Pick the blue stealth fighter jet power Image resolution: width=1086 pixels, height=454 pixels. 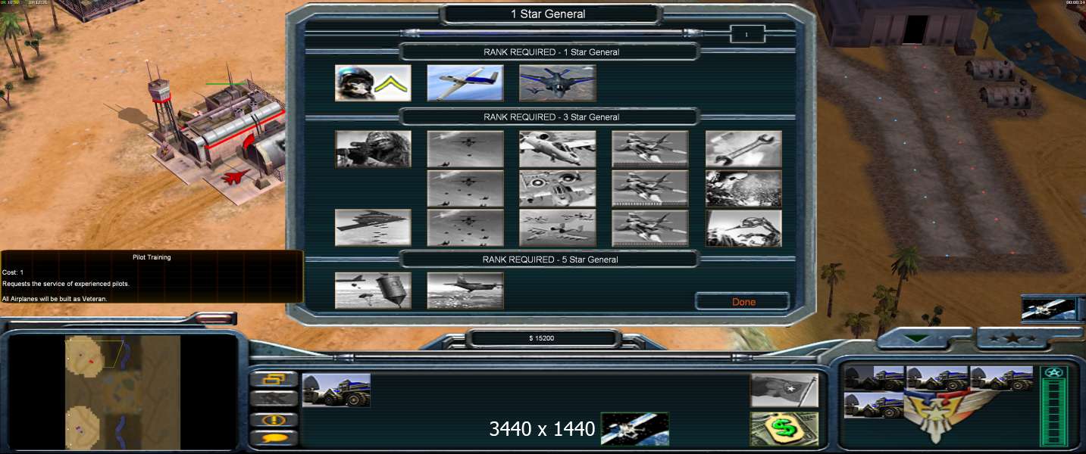pyautogui.click(x=558, y=82)
